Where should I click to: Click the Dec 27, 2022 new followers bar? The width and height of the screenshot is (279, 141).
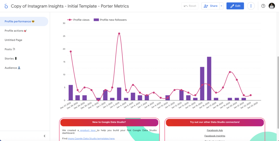71,93
